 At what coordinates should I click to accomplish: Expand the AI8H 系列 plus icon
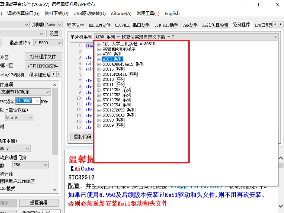pyautogui.click(x=99, y=59)
